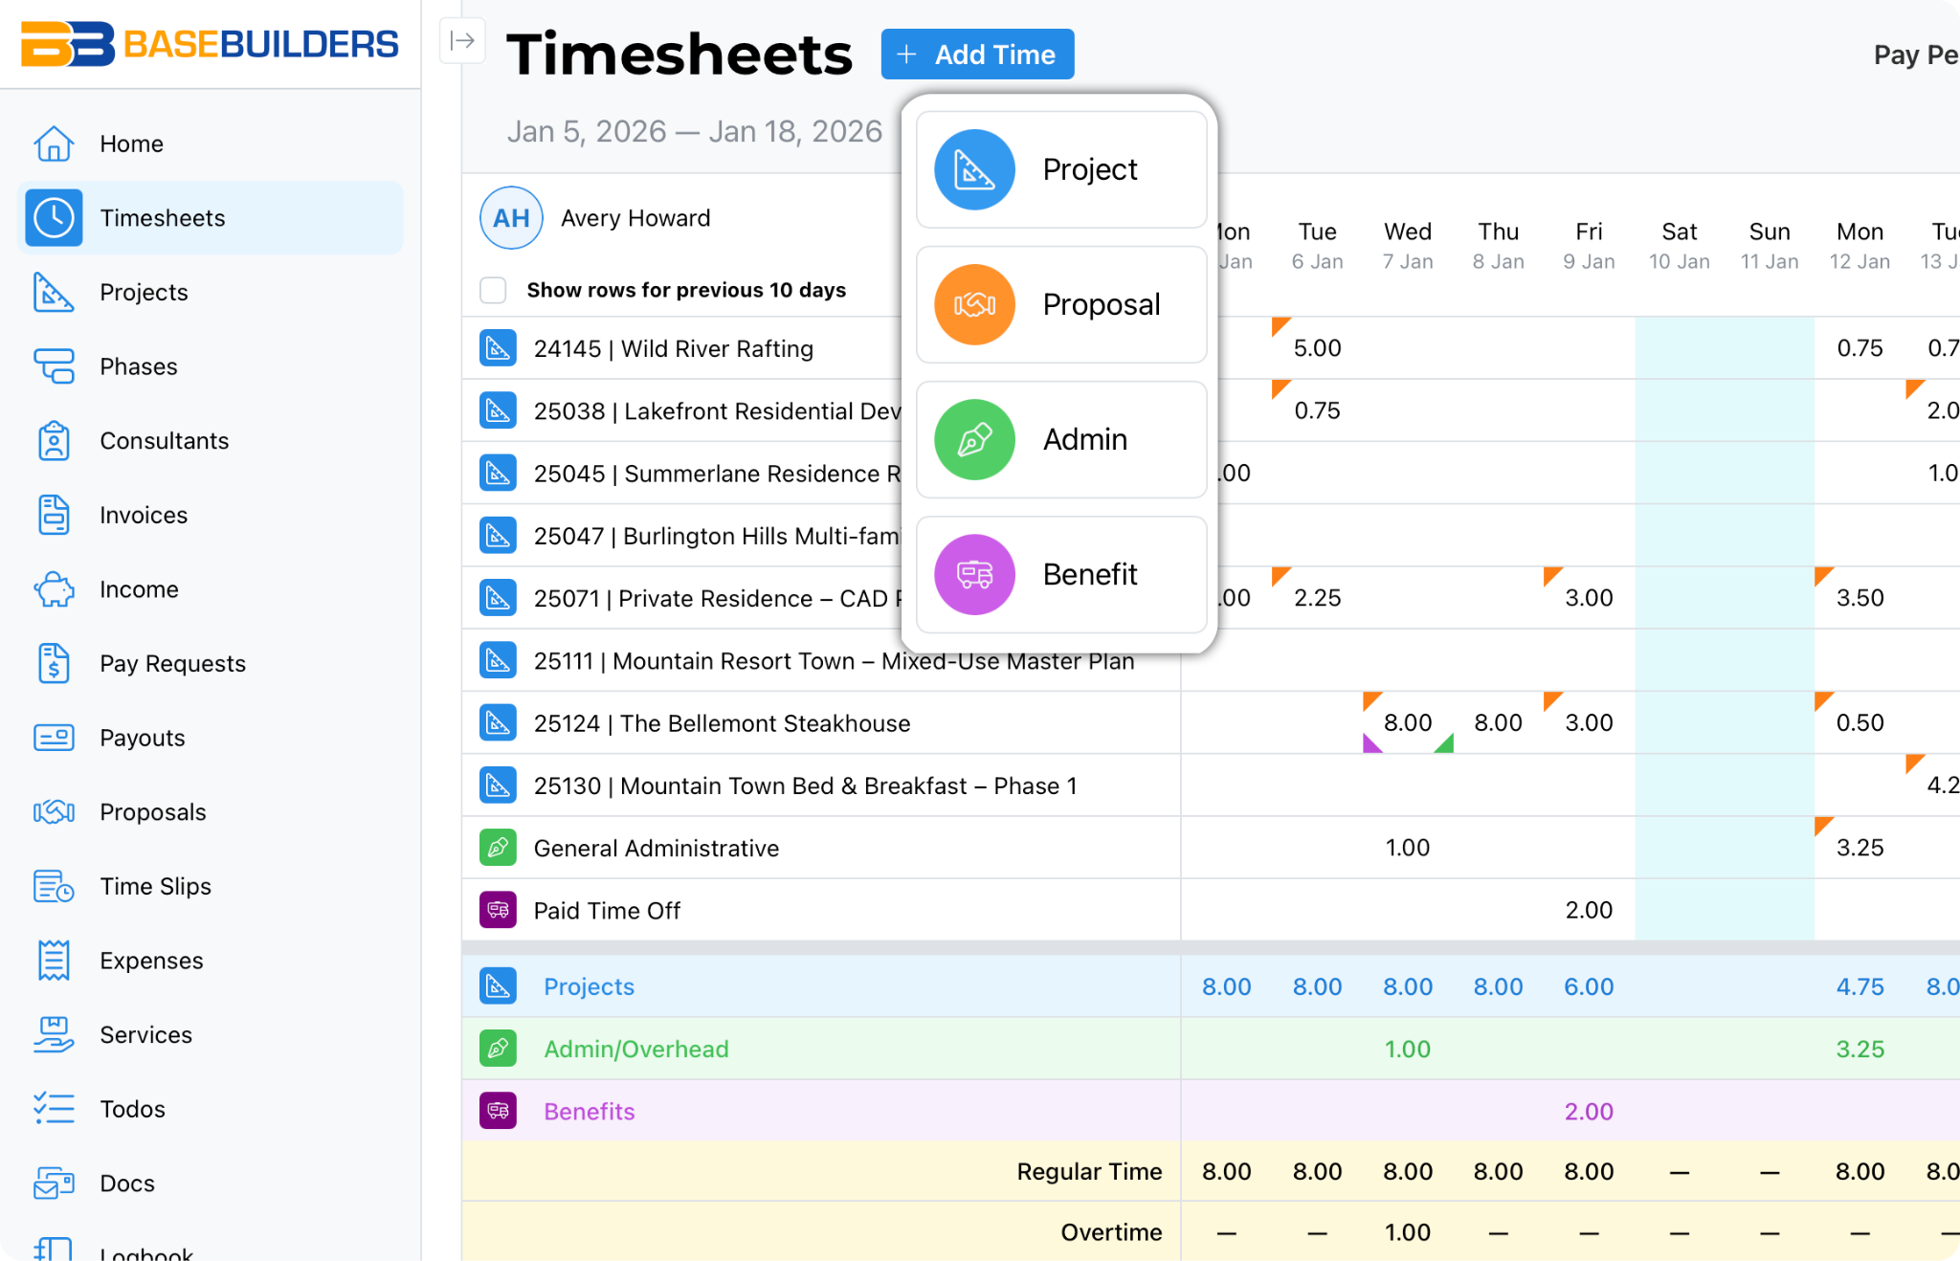The width and height of the screenshot is (1960, 1261).
Task: Click the green Admin pen icon in popup
Action: [974, 440]
